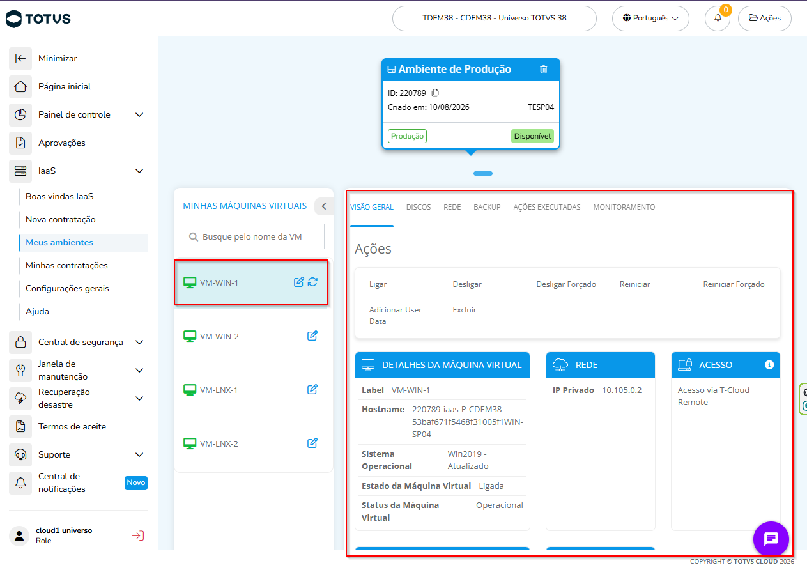Viewport: 807px width, 570px height.
Task: Click the Suporte headset icon
Action: click(20, 454)
